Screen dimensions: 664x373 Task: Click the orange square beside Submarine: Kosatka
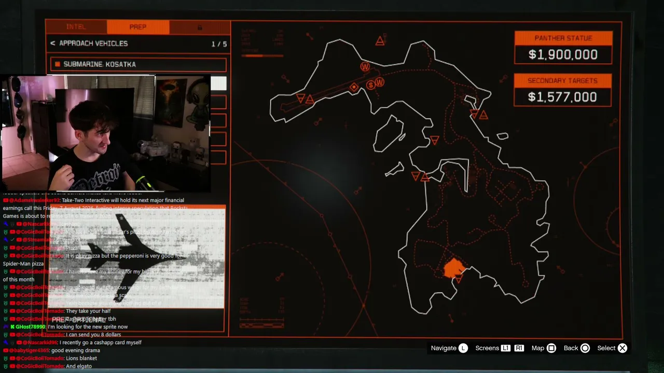click(x=58, y=64)
